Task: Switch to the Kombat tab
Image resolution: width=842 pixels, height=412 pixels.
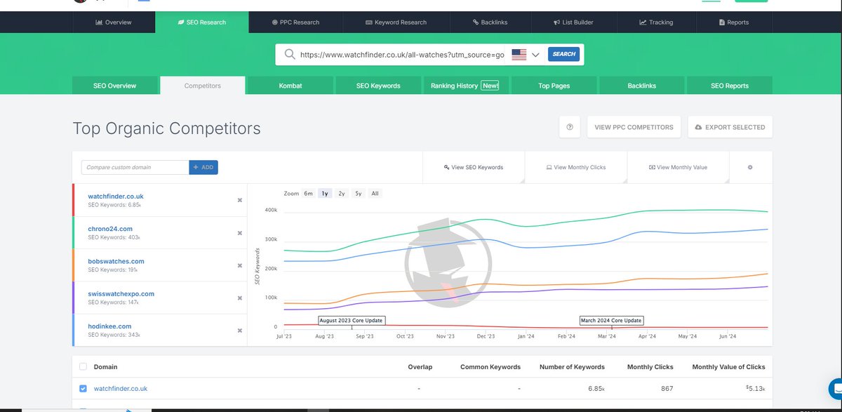Action: point(290,85)
